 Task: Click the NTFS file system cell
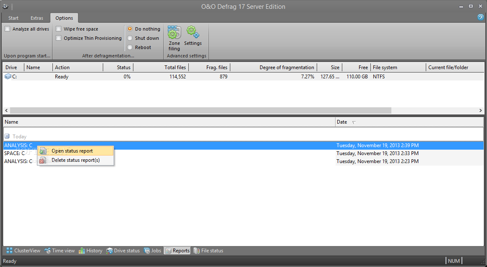379,76
